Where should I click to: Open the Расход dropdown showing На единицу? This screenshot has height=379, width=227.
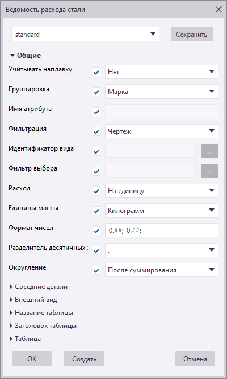tap(162, 190)
